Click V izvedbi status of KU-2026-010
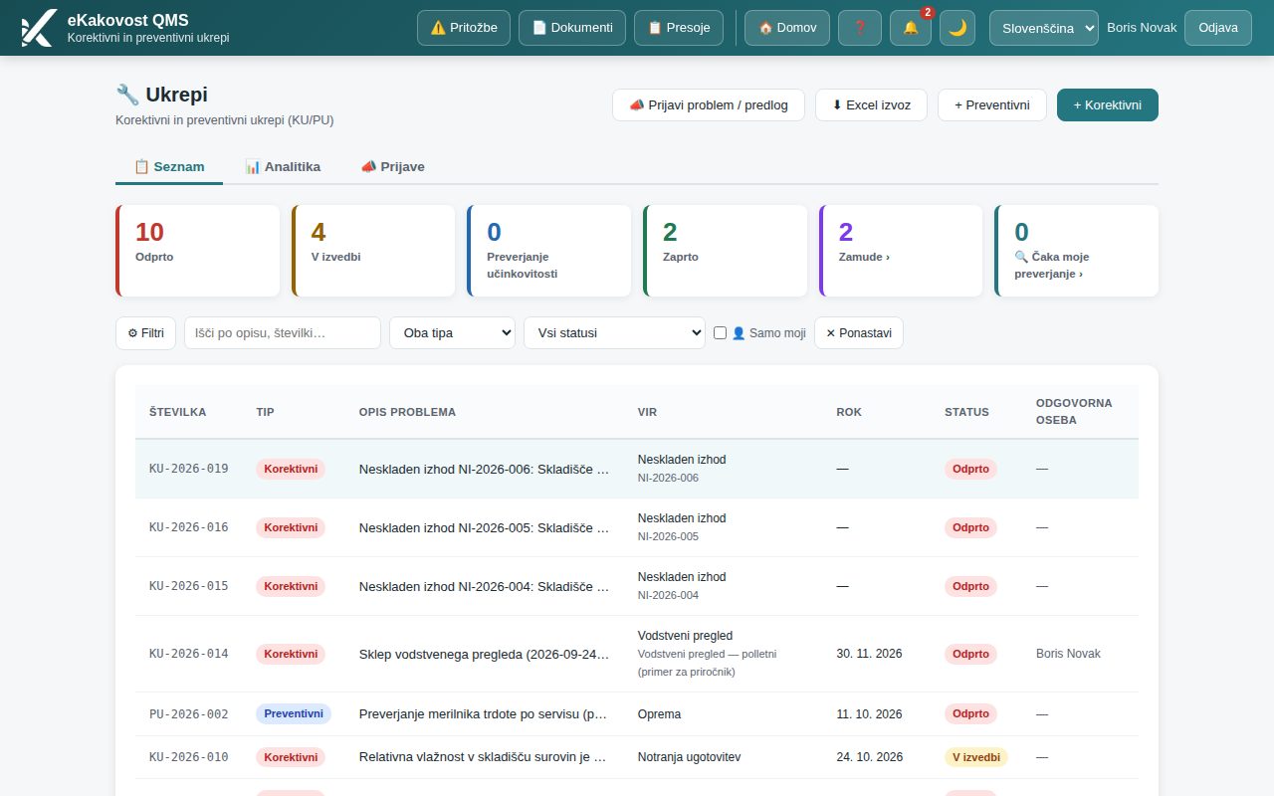Image resolution: width=1274 pixels, height=796 pixels. coord(976,757)
